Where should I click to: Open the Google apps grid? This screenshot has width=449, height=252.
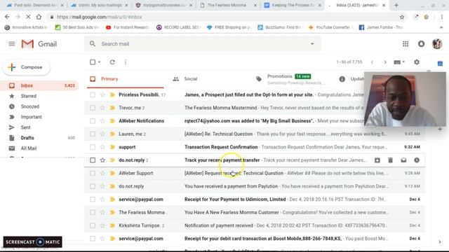[x=406, y=44]
